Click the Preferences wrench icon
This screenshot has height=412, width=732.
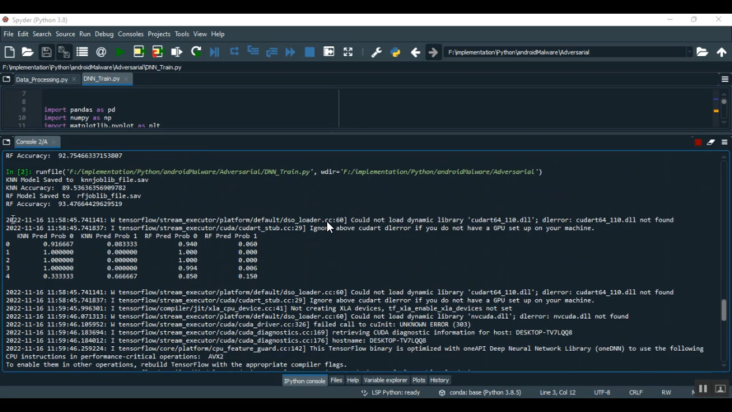click(x=376, y=52)
